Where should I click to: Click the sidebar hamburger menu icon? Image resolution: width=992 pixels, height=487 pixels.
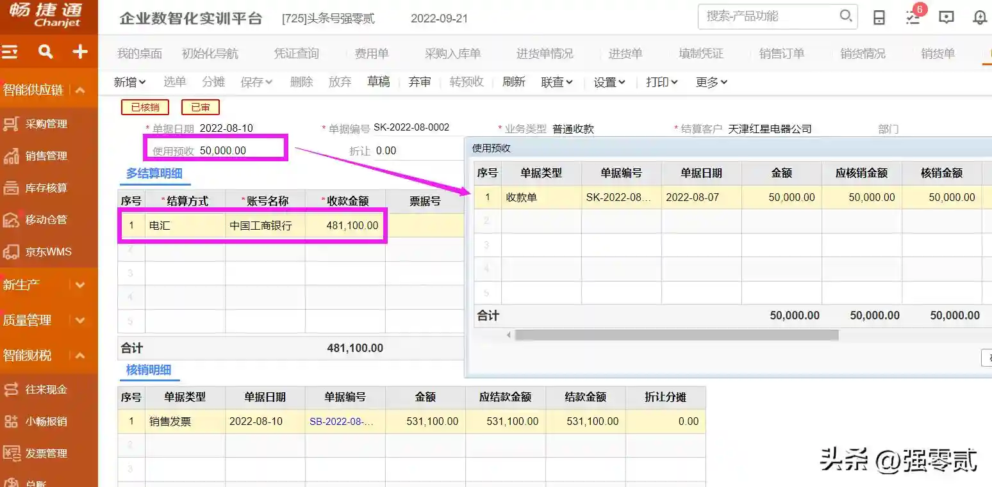(x=10, y=52)
